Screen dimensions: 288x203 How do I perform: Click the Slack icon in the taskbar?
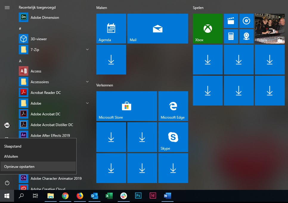tap(123, 196)
